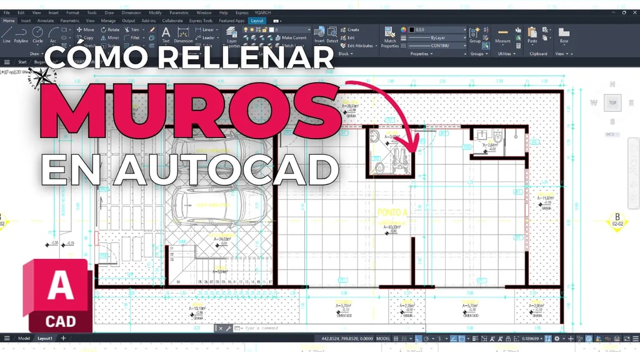Image resolution: width=640 pixels, height=352 pixels.
Task: Toggle polar tracking in status bar
Action: [426, 338]
